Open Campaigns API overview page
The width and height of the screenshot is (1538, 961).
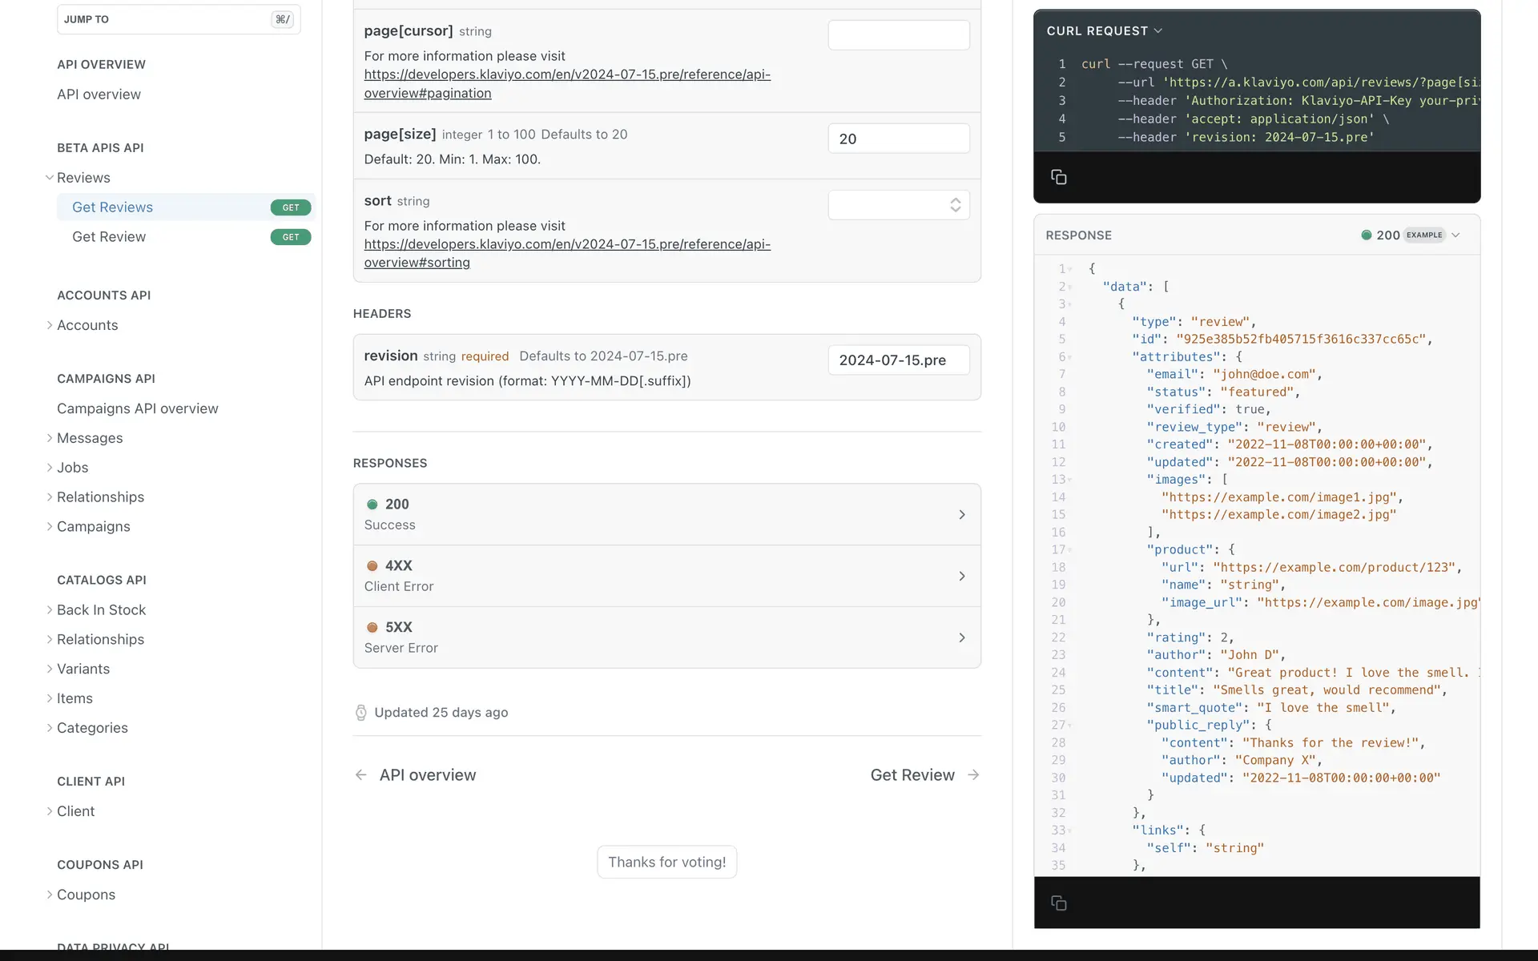click(x=137, y=408)
